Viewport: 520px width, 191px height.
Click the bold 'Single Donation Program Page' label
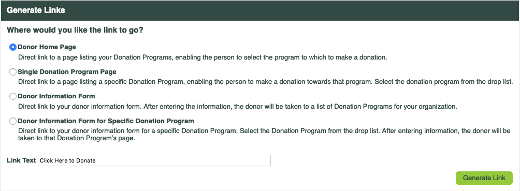click(x=67, y=71)
